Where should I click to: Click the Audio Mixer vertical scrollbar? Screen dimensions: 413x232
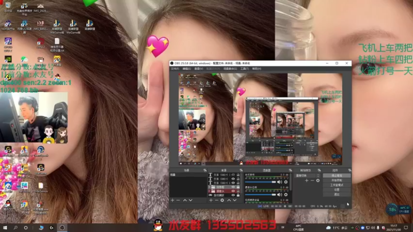(291, 181)
